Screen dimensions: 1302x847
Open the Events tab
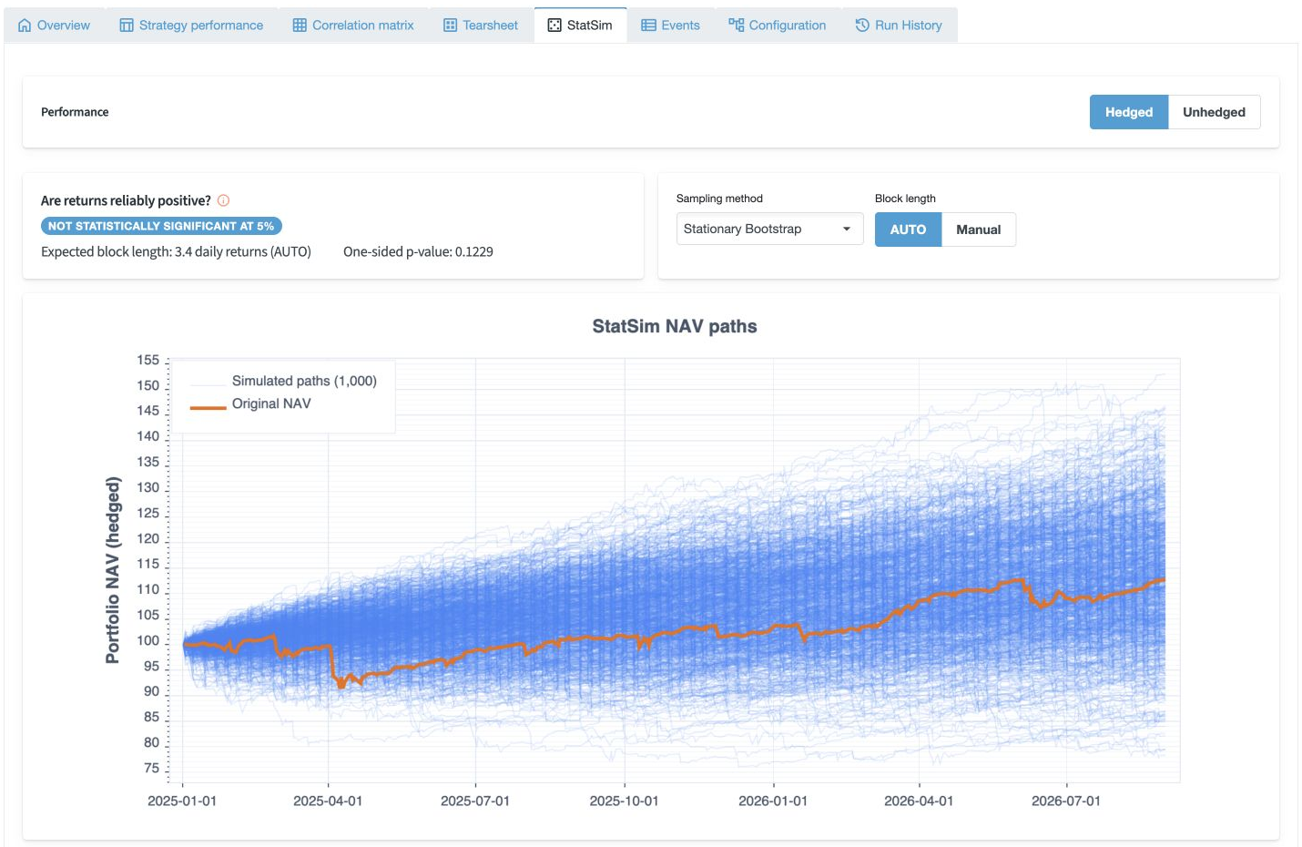click(670, 26)
